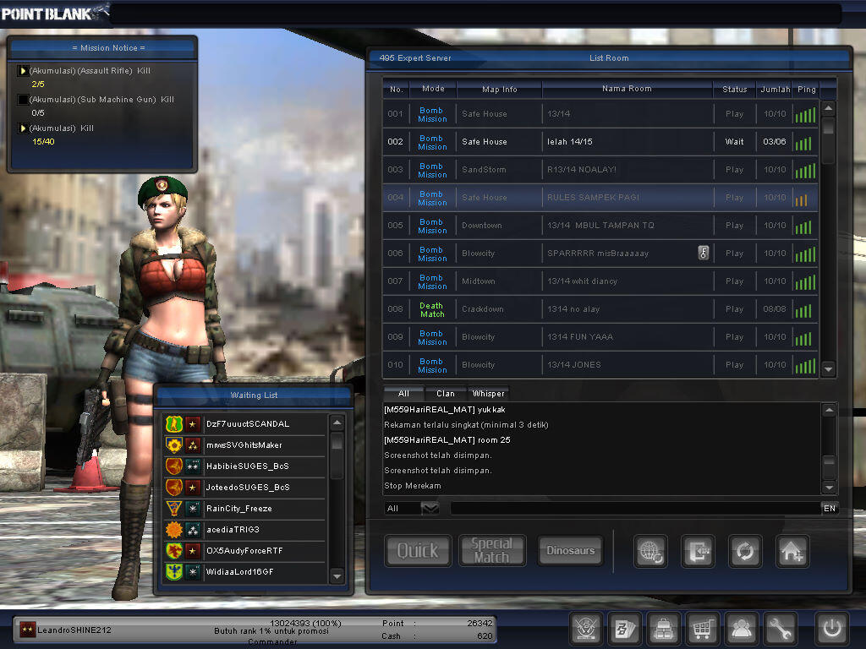
Task: Select room 008 Death Match Crackdown
Action: point(600,309)
